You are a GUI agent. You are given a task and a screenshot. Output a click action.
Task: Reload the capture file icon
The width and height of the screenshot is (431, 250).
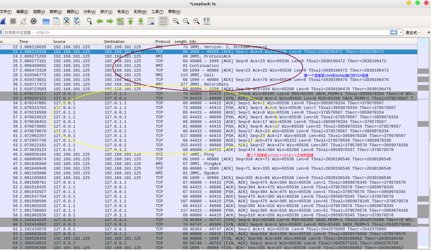[77, 21]
